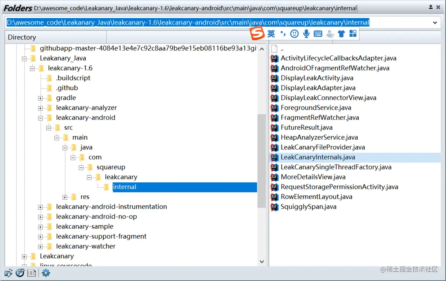The image size is (446, 281).
Task: Expand the leakcanary-android-no-op node
Action: click(40, 217)
